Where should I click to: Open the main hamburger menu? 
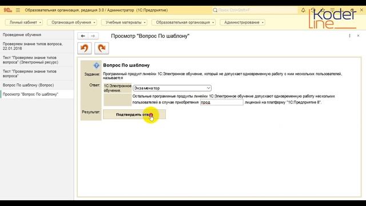[x=18, y=10]
